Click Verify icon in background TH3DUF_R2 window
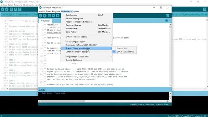Screen dimensions: 208x117 pyautogui.click(x=3, y=9)
